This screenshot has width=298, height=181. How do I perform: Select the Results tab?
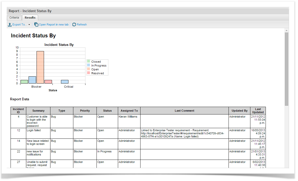30,18
